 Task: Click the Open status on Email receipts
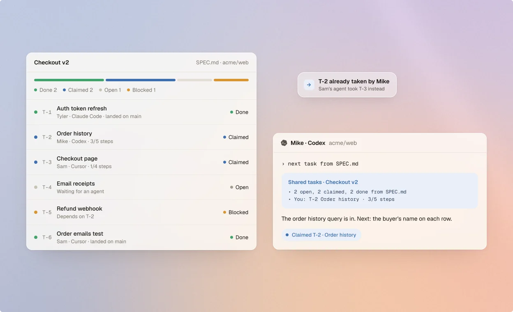(x=239, y=187)
